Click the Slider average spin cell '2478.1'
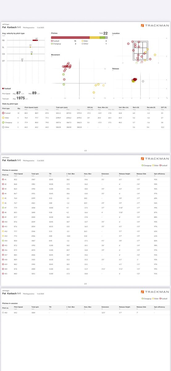171x371 pixels. click(x=79, y=118)
